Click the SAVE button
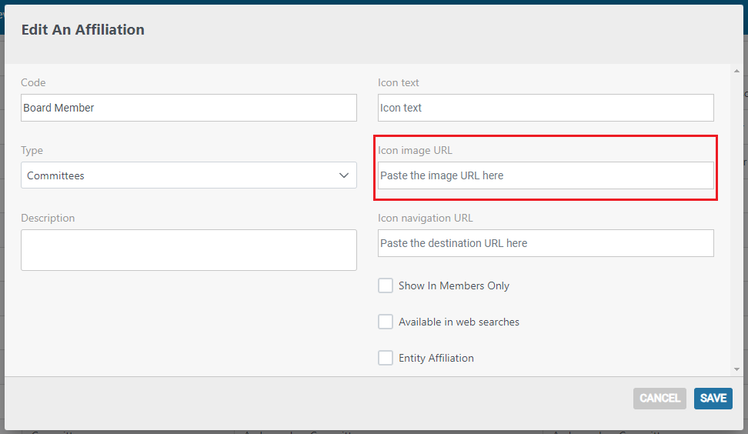The image size is (748, 434). (713, 399)
